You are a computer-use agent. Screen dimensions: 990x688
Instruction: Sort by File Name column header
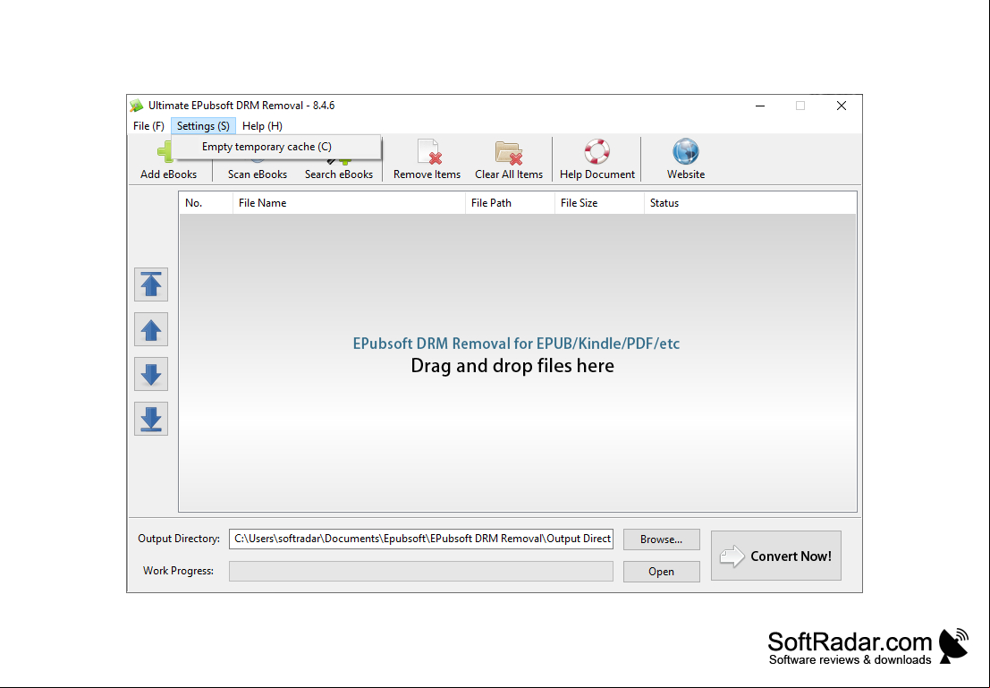(x=349, y=203)
